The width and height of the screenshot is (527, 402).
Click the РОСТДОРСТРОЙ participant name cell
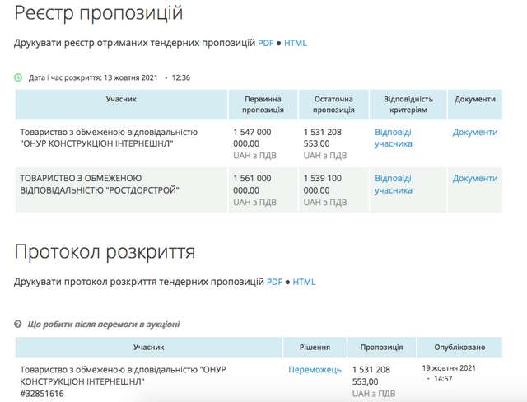100,184
